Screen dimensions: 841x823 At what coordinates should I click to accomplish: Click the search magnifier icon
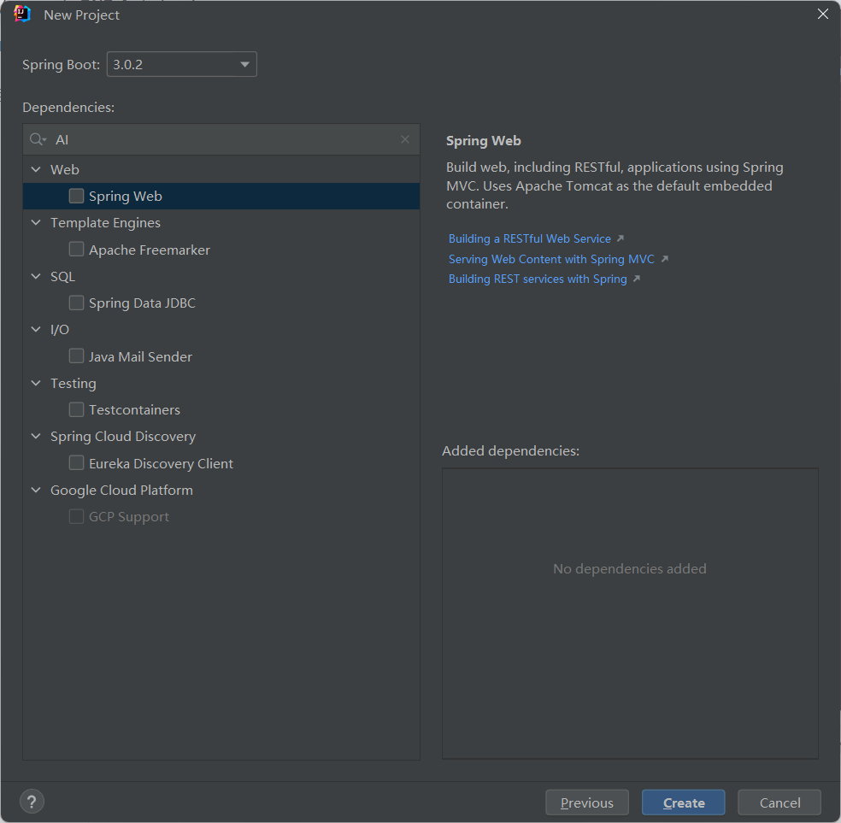click(38, 139)
